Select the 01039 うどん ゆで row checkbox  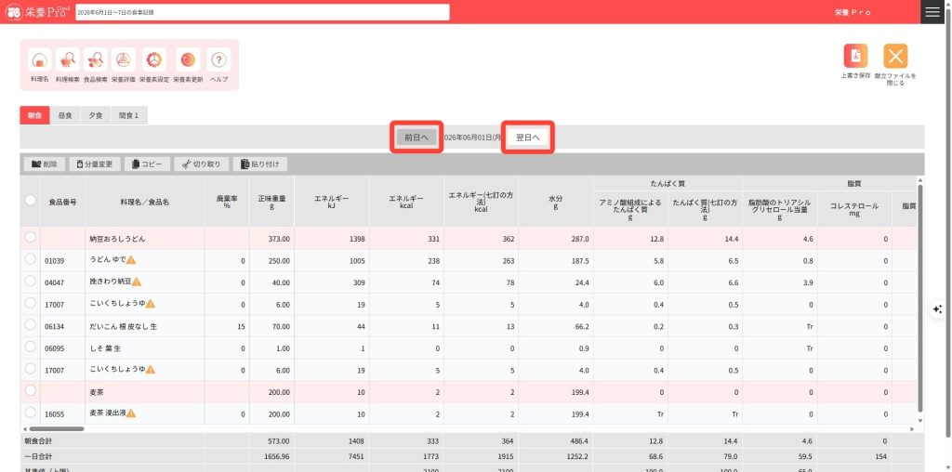click(x=31, y=259)
